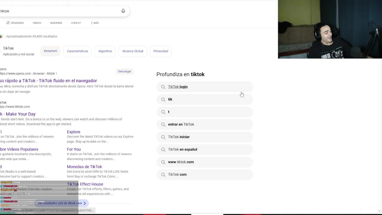Viewport: 382px width, 215px height.
Task: Click the TikTok Aplicación y red social heading
Action: point(18,51)
